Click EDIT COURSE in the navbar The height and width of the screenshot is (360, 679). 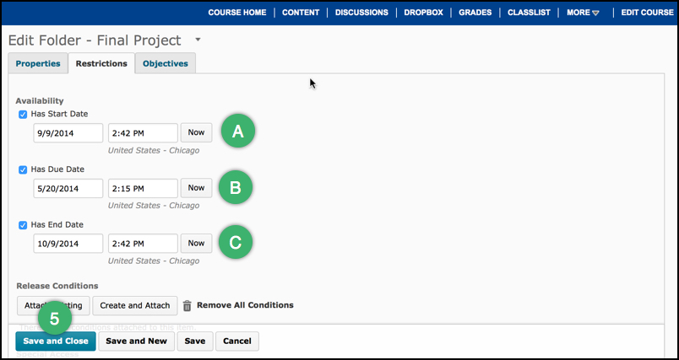click(648, 13)
